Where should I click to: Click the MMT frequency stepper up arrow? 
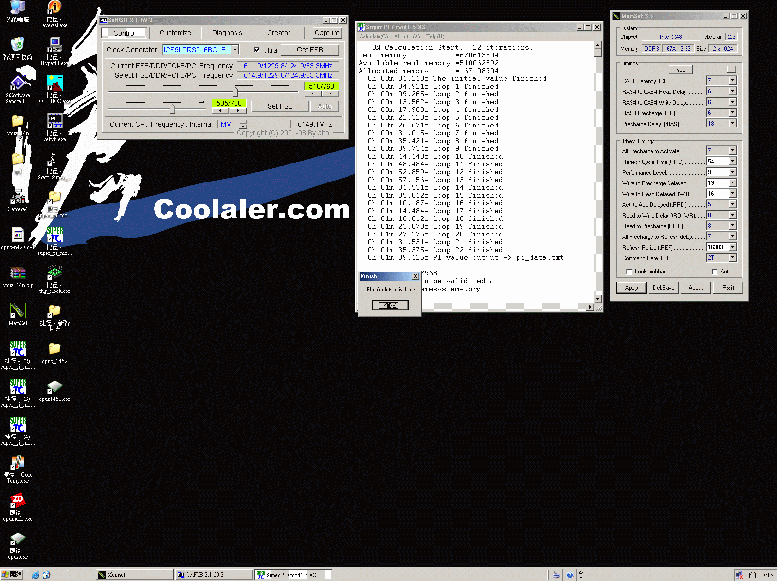point(243,122)
